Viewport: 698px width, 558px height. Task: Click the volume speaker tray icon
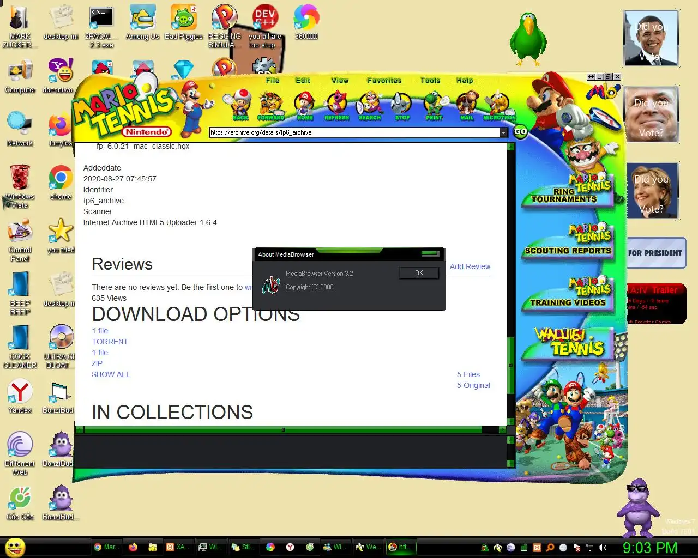pyautogui.click(x=603, y=548)
